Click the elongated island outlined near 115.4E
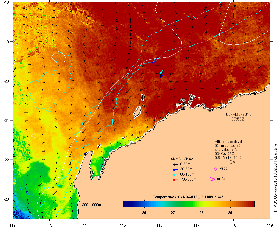The image size is (280, 227). click(x=137, y=113)
